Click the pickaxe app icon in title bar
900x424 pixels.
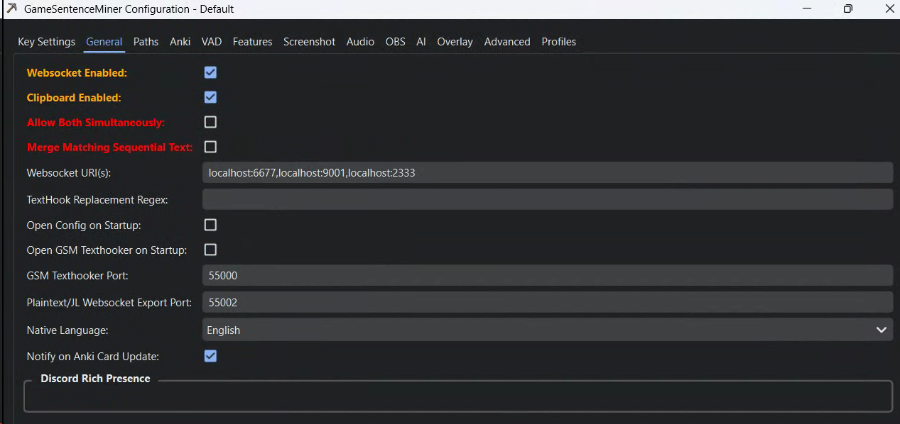[11, 9]
